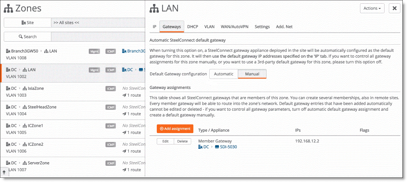The height and width of the screenshot is (182, 407).
Task: Click the zone icon beside SteelHeadZone
Action: tap(25, 107)
